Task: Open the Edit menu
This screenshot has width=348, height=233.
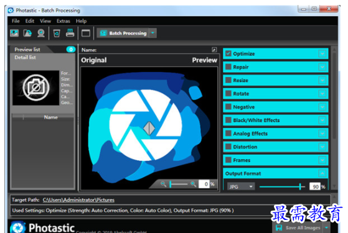Action: point(29,21)
